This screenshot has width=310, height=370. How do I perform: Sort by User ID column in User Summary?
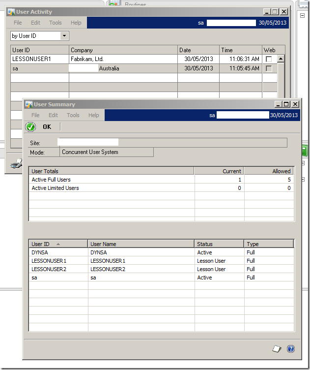[58, 244]
